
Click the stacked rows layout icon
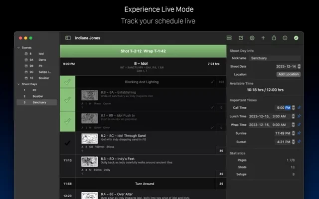click(x=229, y=38)
